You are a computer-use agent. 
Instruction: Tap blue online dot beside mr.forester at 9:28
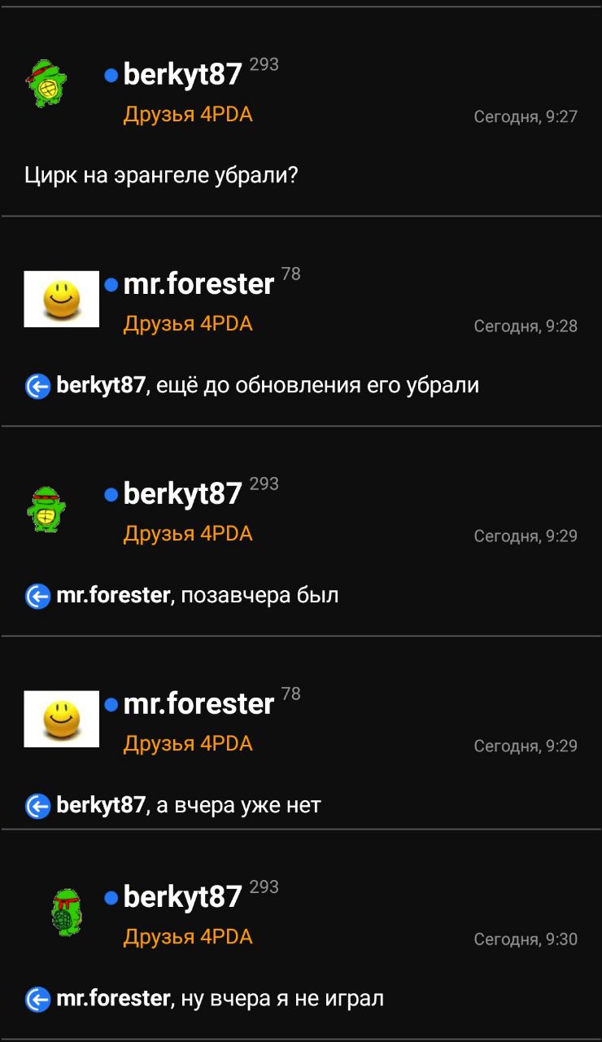tap(111, 285)
